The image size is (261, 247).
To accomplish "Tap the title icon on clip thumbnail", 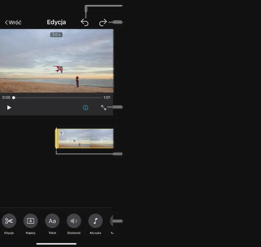I will click(x=61, y=133).
